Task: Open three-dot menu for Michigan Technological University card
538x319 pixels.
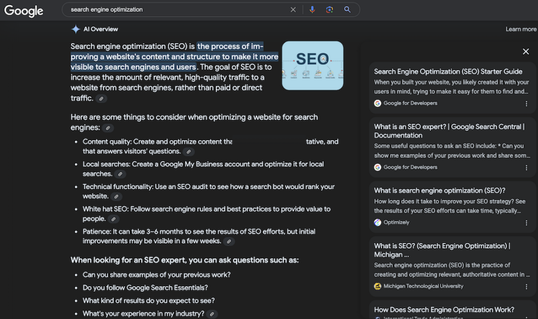Action: tap(526, 286)
